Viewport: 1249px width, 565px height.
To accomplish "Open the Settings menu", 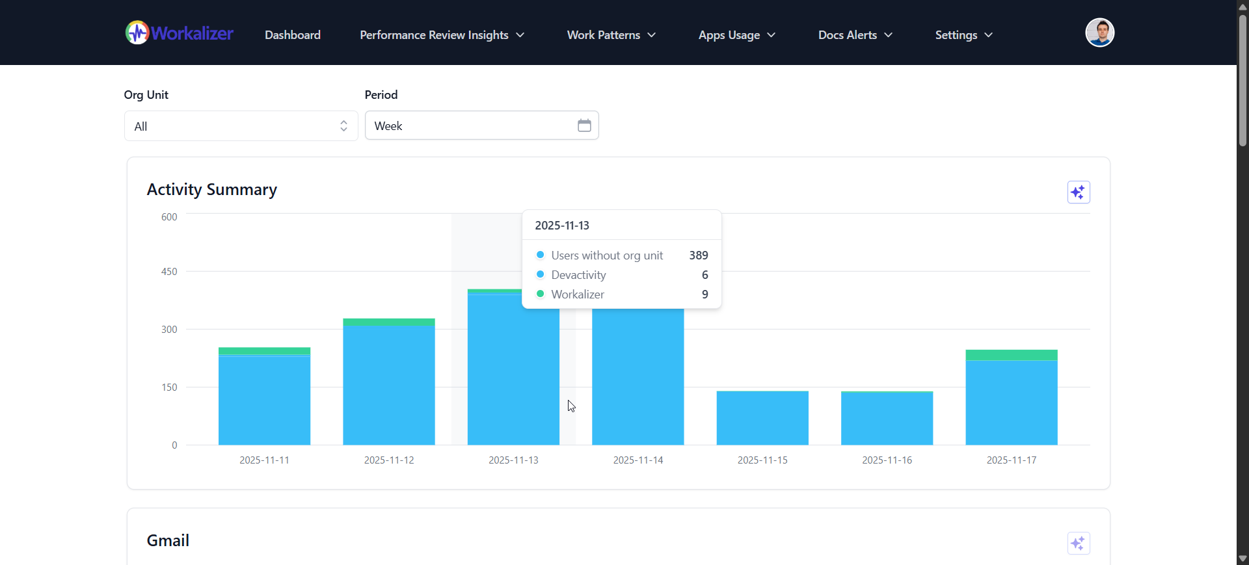I will point(963,35).
